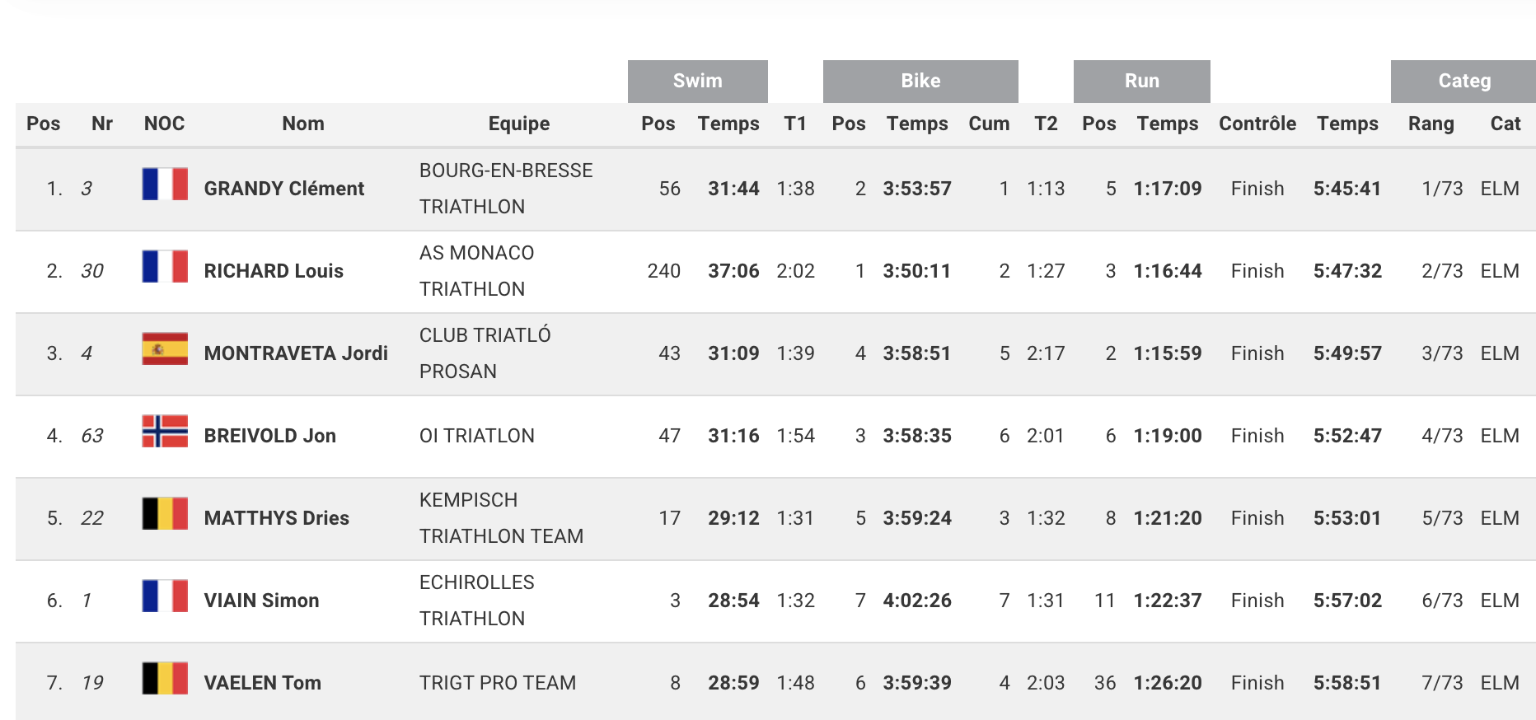Image resolution: width=1536 pixels, height=720 pixels.
Task: Select the Bike column group header
Action: pos(920,81)
